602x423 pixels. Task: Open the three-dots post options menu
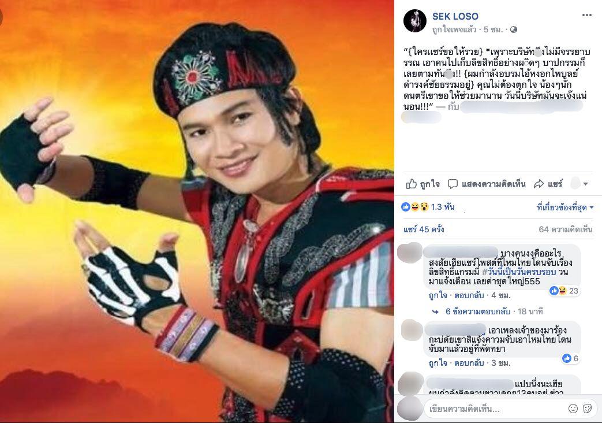coord(586,15)
